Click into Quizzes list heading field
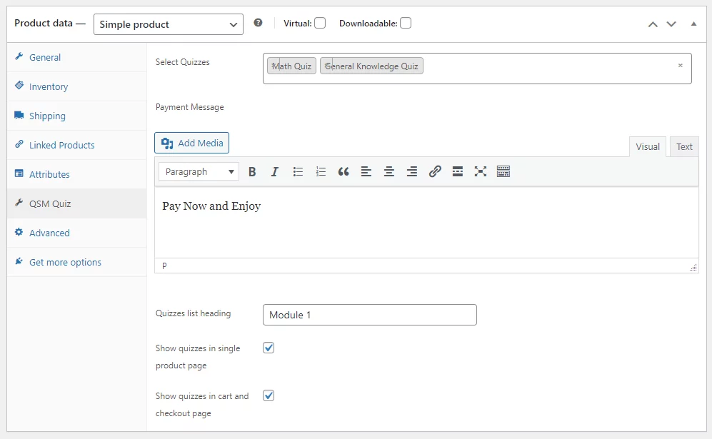This screenshot has width=712, height=439. 370,315
